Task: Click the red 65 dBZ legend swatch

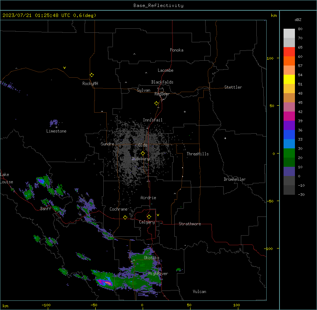Action: [289, 52]
